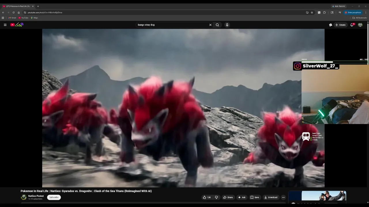Like the video with thumbs up
Image resolution: width=369 pixels, height=207 pixels.
pos(207,197)
